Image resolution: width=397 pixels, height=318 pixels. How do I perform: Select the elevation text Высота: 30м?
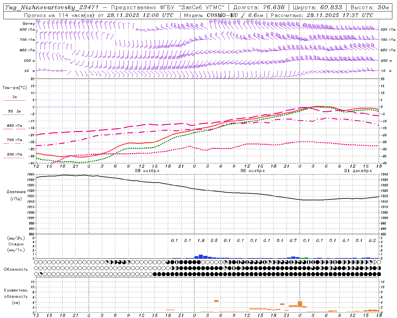[369, 7]
